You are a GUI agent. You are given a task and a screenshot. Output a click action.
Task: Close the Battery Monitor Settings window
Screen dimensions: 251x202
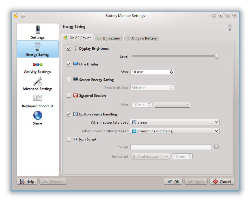pyautogui.click(x=234, y=15)
